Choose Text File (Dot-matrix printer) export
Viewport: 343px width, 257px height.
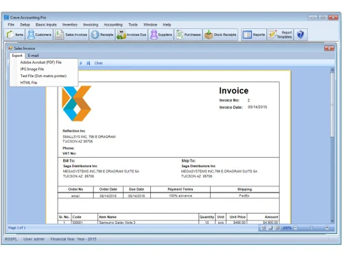click(44, 76)
